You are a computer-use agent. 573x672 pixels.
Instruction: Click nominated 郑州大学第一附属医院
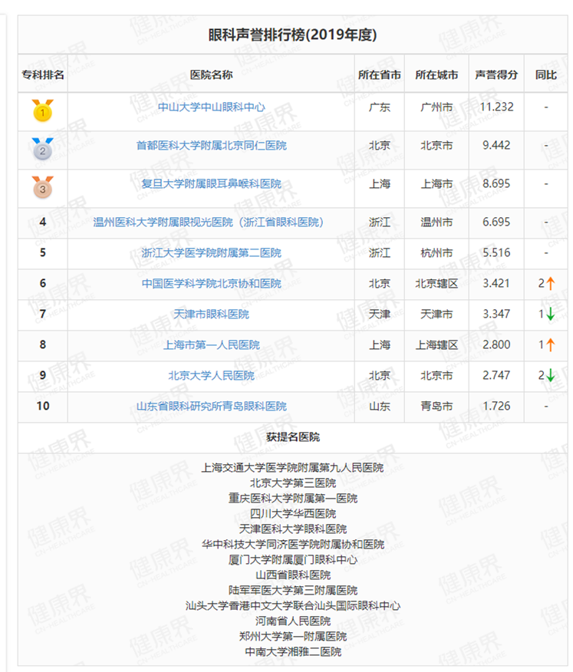pos(293,637)
